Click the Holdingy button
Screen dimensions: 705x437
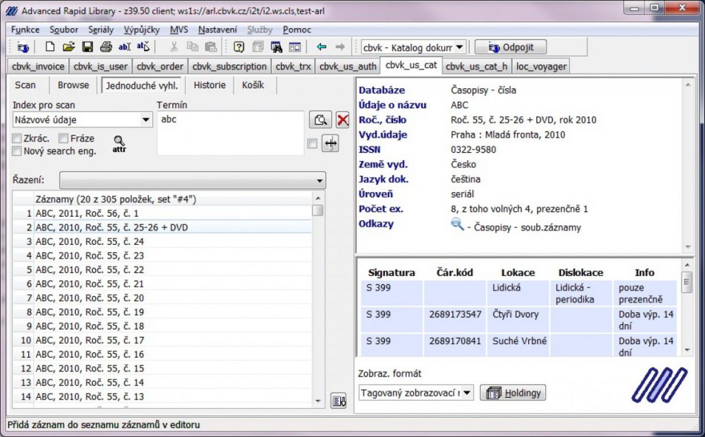click(x=514, y=393)
